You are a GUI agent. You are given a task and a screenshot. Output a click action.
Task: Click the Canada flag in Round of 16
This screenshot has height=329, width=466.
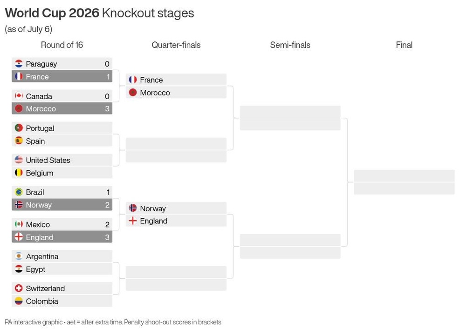click(x=19, y=96)
